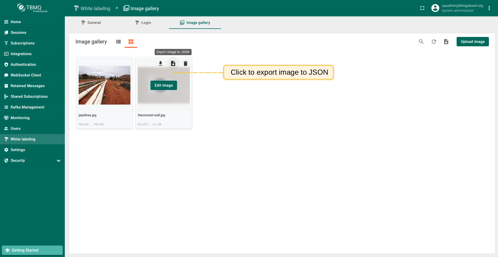Open the Getting Started guide

point(32,250)
